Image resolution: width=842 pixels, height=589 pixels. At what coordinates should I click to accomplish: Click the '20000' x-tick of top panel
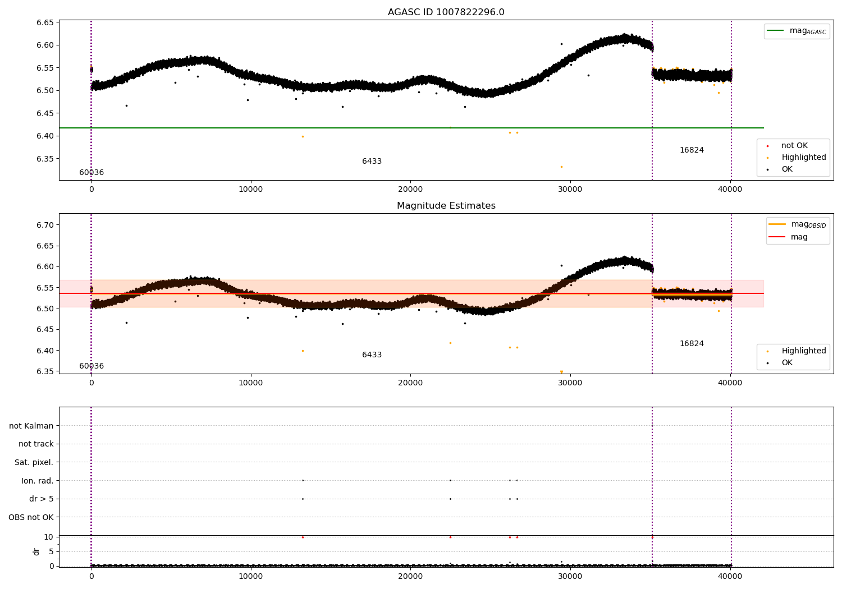410,189
